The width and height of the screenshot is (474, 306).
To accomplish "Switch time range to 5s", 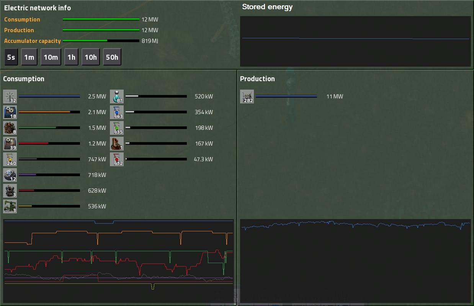I will tap(11, 57).
